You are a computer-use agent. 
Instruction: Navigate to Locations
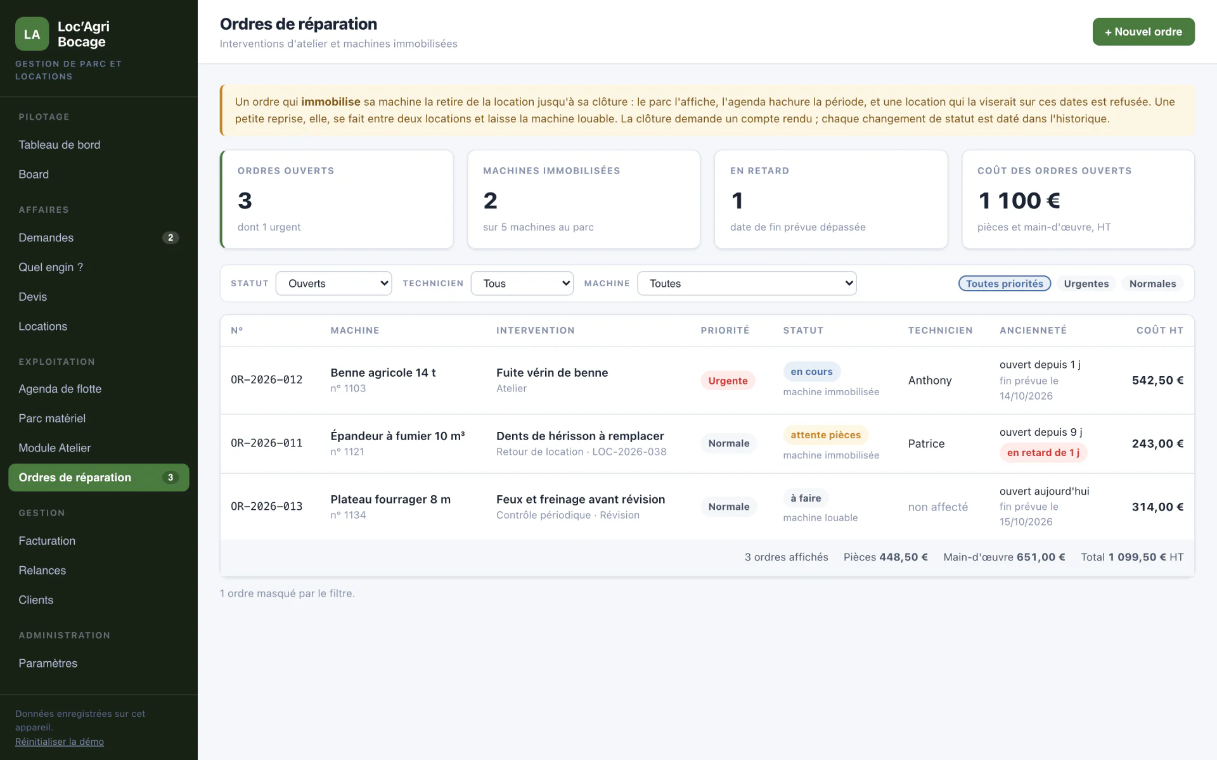point(99,326)
